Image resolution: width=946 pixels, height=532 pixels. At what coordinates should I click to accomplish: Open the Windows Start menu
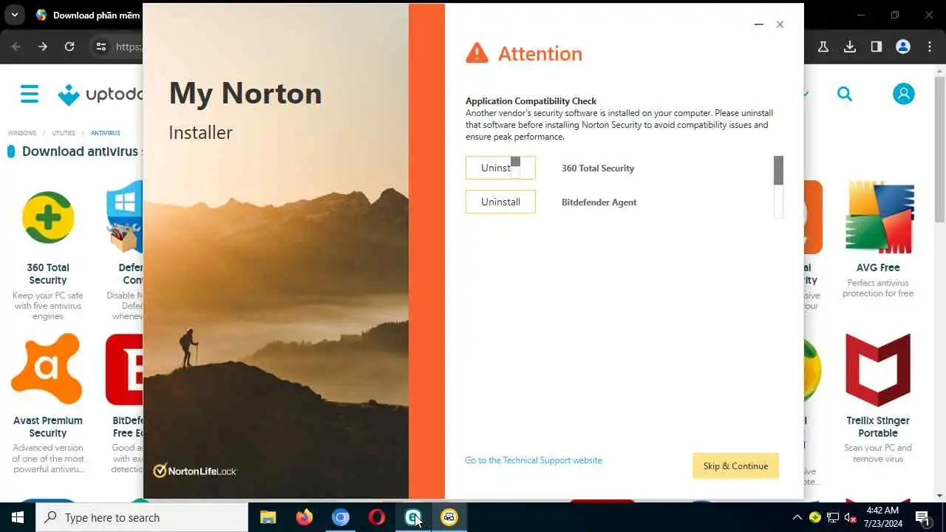pos(18,517)
